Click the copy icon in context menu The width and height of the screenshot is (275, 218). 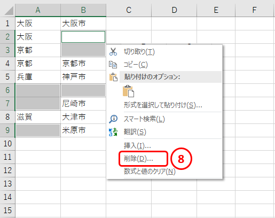point(113,65)
